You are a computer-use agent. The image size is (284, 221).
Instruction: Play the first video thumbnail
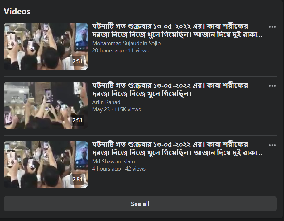[x=46, y=46]
